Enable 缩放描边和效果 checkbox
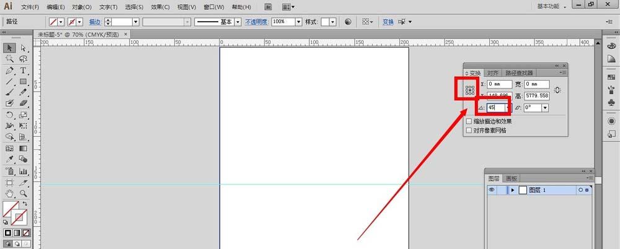The width and height of the screenshot is (620, 249). click(x=469, y=121)
